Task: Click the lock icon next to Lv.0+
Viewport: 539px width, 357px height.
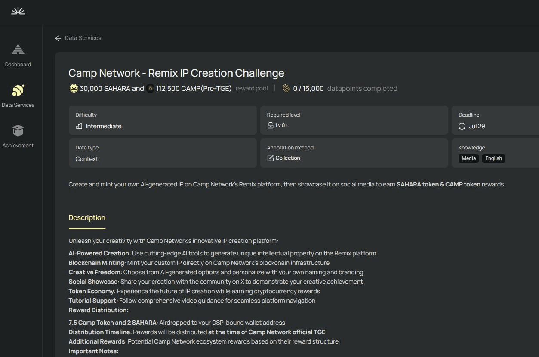Action: coord(270,125)
